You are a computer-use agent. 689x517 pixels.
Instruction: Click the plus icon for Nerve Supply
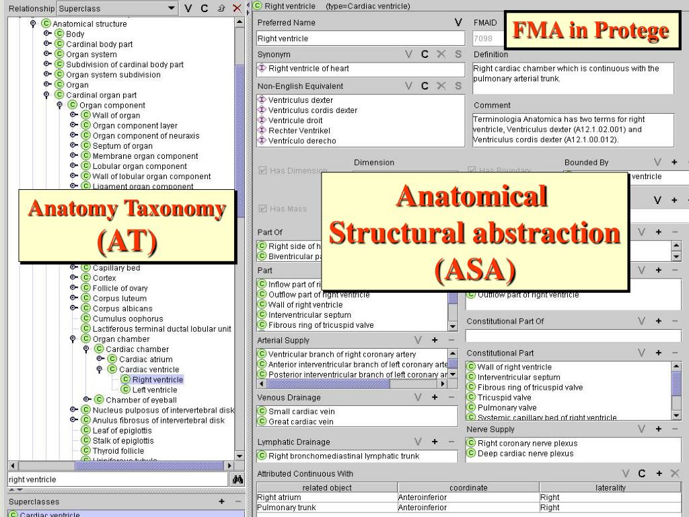pyautogui.click(x=658, y=429)
